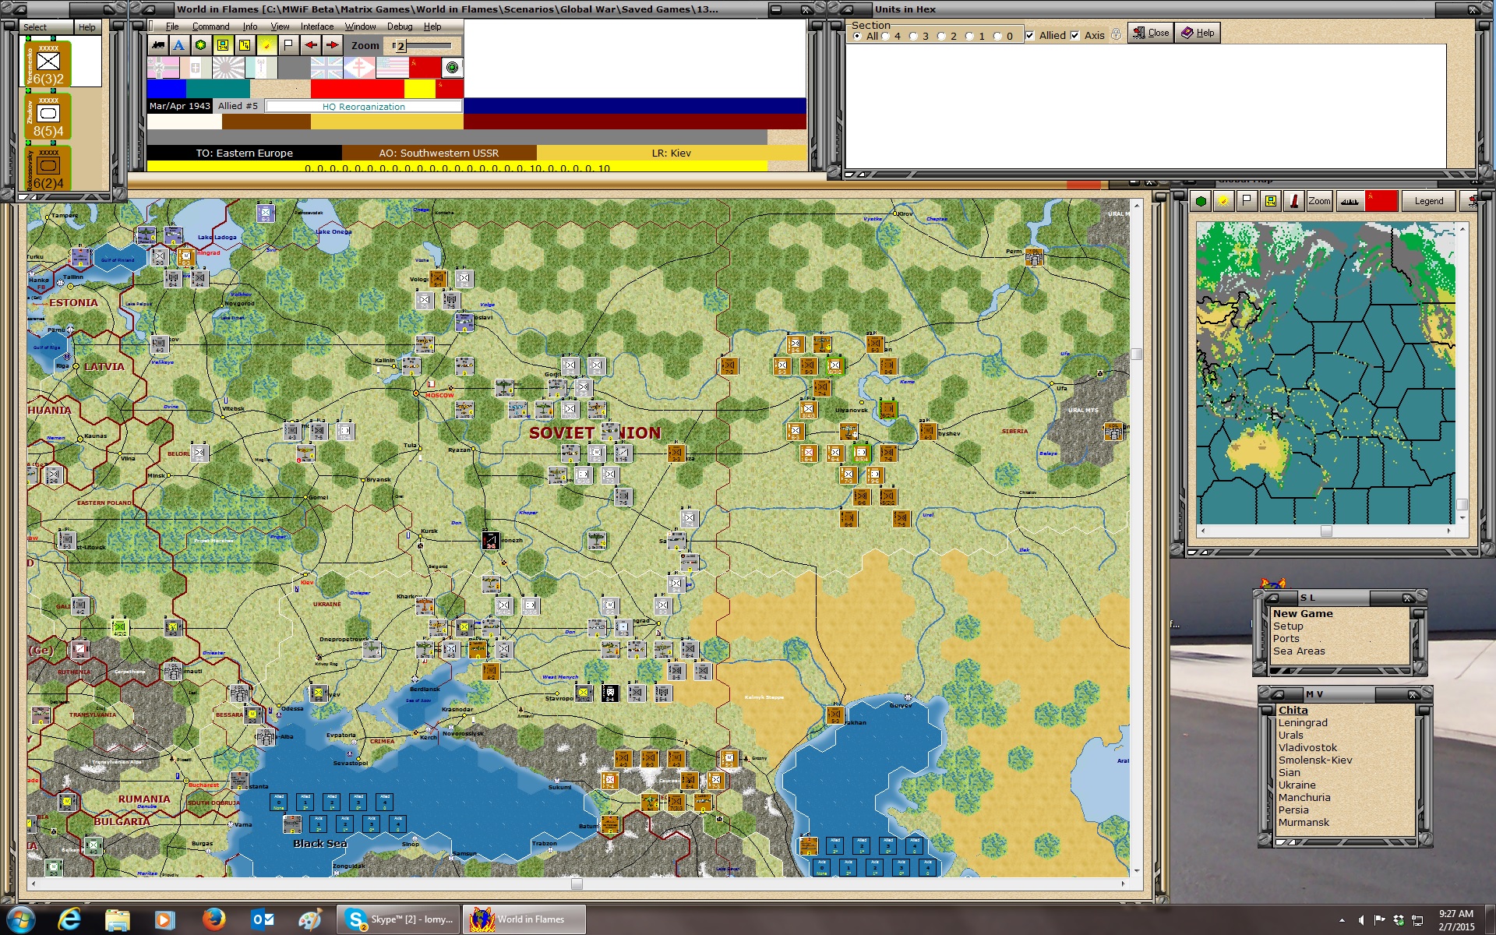
Task: Open the Interface menu
Action: 317,26
